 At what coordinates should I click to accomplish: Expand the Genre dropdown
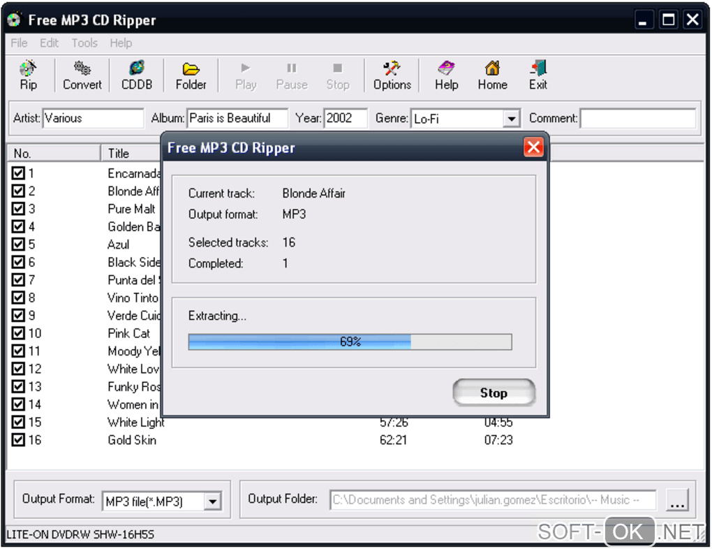(x=511, y=119)
